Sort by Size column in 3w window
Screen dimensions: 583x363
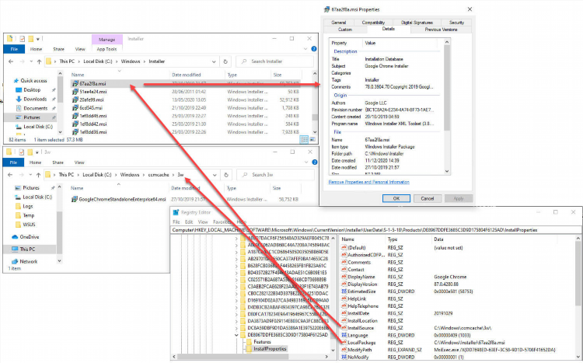coord(277,188)
